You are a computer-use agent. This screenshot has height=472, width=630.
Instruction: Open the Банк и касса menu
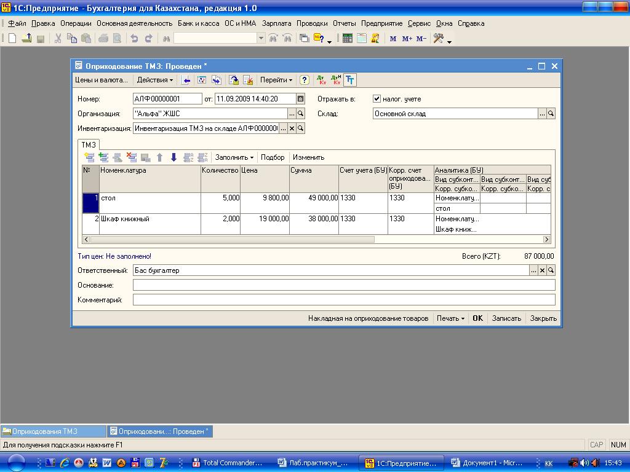pos(199,24)
